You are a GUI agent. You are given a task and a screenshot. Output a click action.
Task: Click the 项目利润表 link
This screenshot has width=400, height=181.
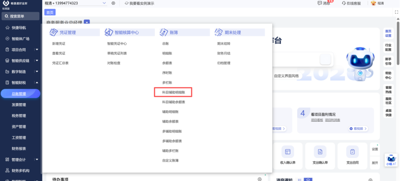332,120
